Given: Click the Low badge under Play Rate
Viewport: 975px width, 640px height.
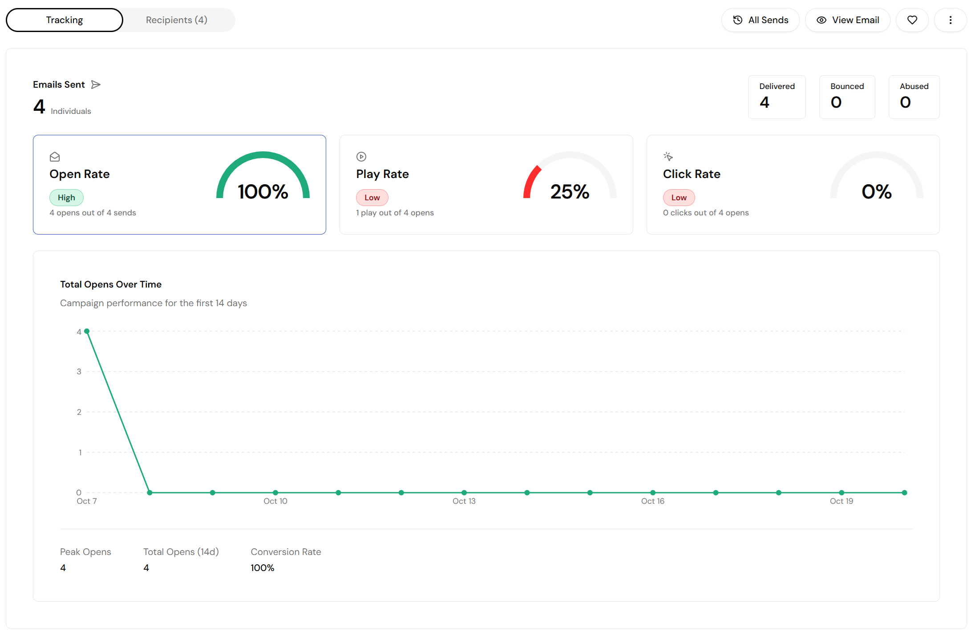Looking at the screenshot, I should [372, 198].
